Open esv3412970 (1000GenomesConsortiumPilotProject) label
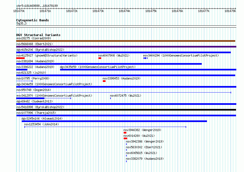The height and width of the screenshot is (172, 244). [x=54, y=96]
